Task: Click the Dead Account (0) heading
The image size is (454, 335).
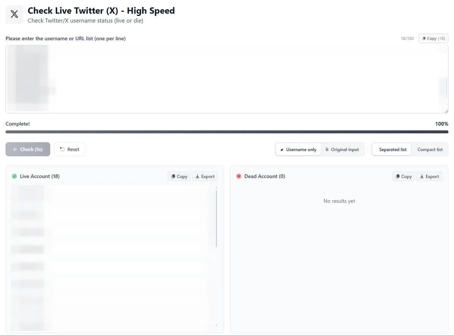Action: (x=264, y=176)
